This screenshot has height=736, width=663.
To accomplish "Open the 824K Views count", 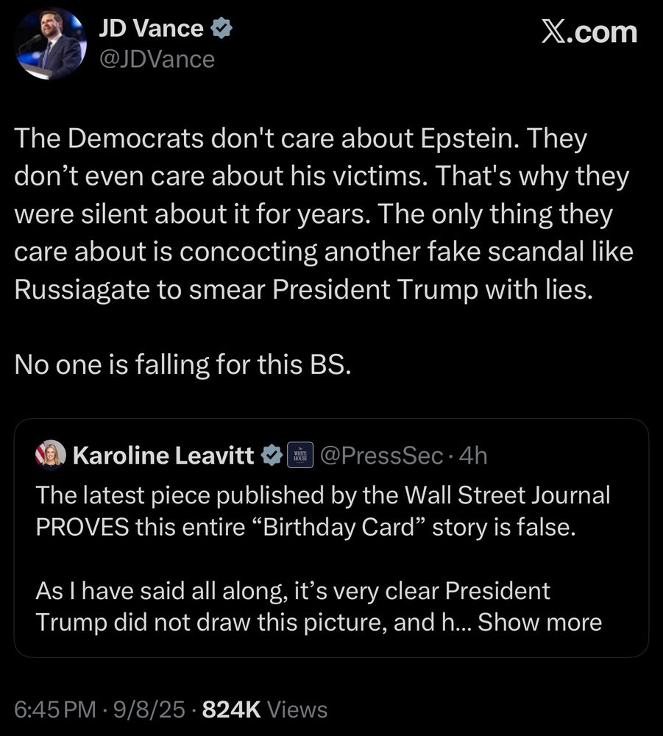I will pos(264,709).
